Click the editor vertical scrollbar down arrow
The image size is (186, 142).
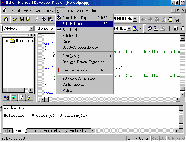[x=183, y=94]
